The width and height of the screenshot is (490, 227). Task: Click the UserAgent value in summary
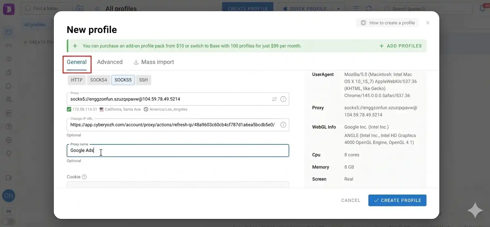[x=380, y=85]
